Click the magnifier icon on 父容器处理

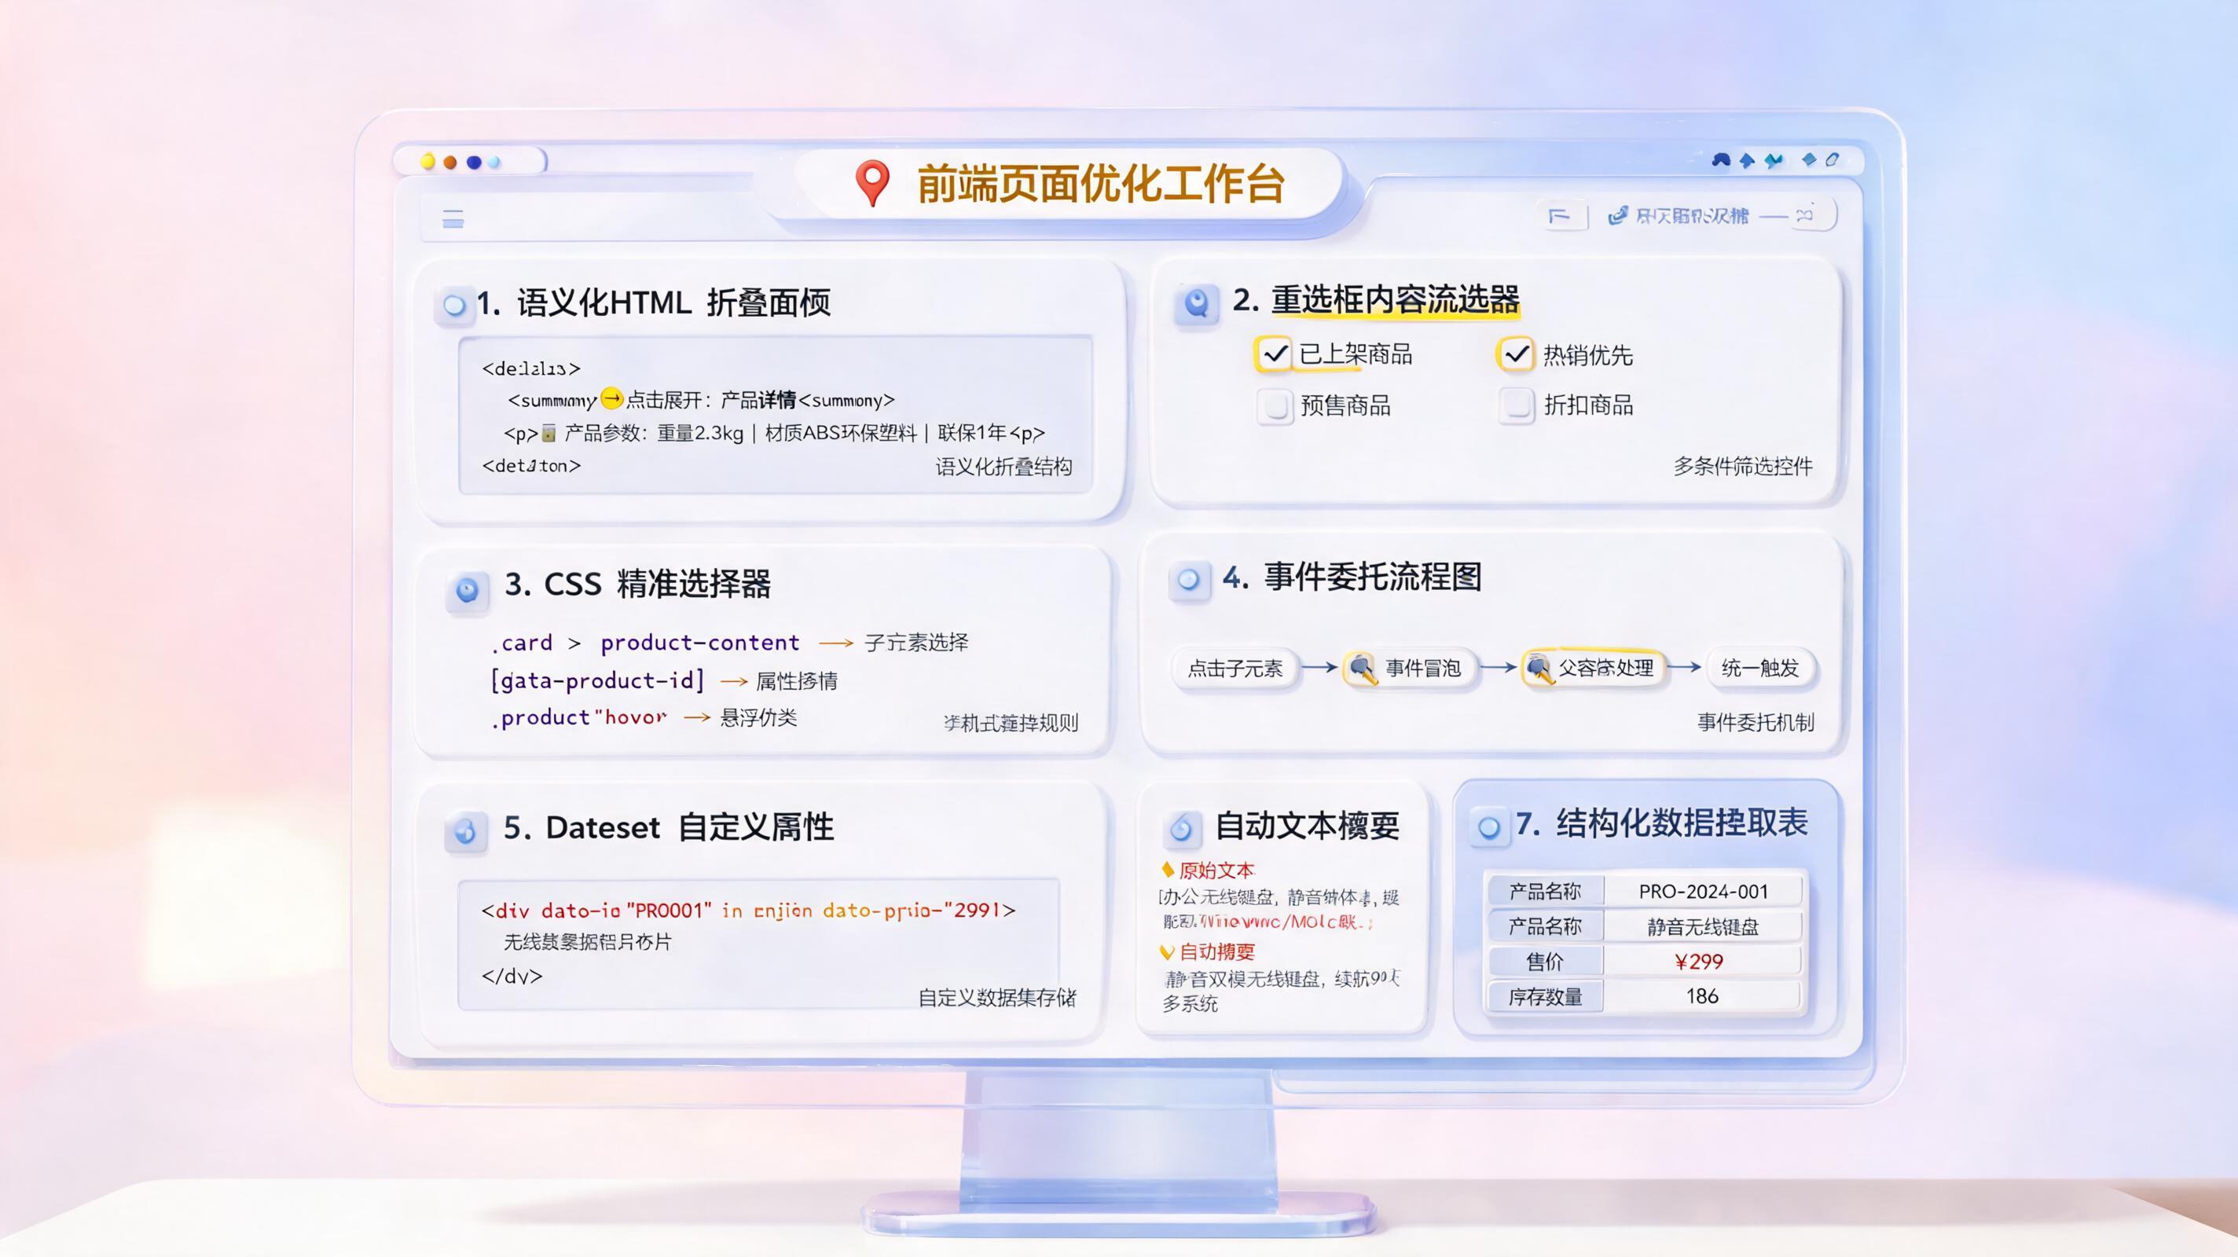pos(1539,668)
